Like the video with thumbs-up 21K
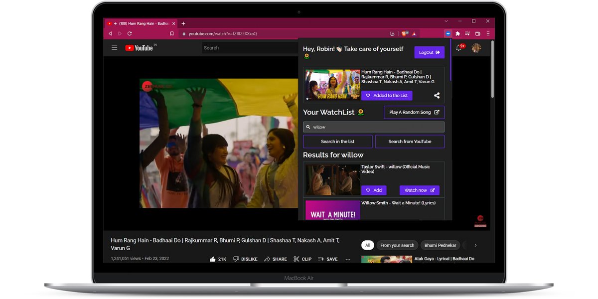 coord(218,259)
